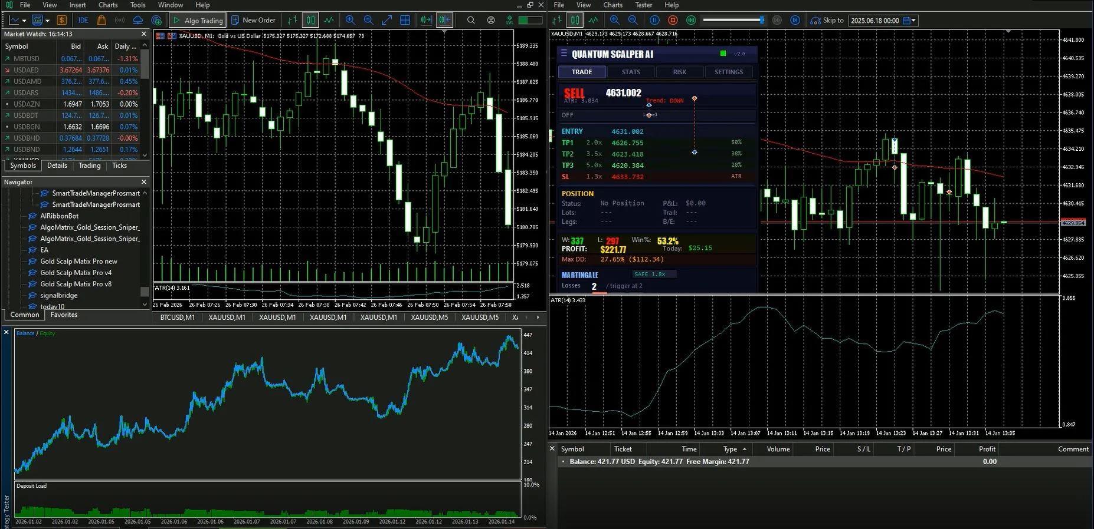The image size is (1094, 529).
Task: Open the Quantum Scalper hamburger menu
Action: pyautogui.click(x=564, y=54)
